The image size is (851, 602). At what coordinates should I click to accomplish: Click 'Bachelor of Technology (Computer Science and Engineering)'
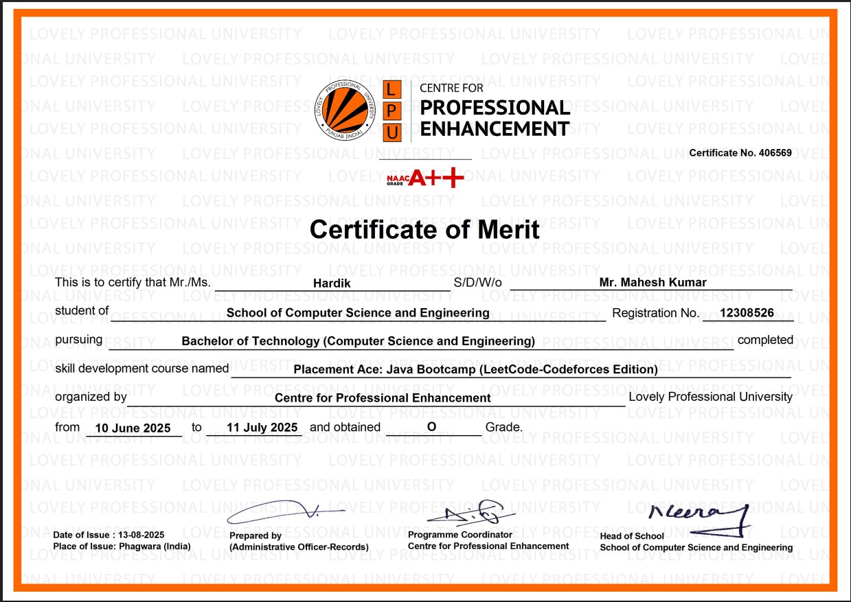(x=358, y=341)
